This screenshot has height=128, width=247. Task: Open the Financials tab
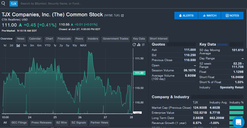64,39
